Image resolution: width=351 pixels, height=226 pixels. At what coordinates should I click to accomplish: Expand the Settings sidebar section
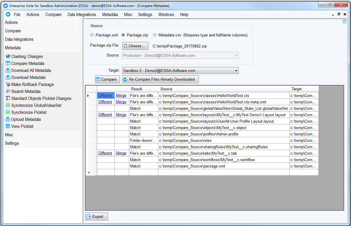click(x=42, y=143)
